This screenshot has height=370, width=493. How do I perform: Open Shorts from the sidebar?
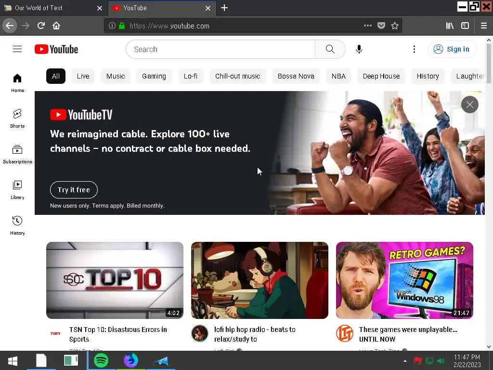(17, 119)
